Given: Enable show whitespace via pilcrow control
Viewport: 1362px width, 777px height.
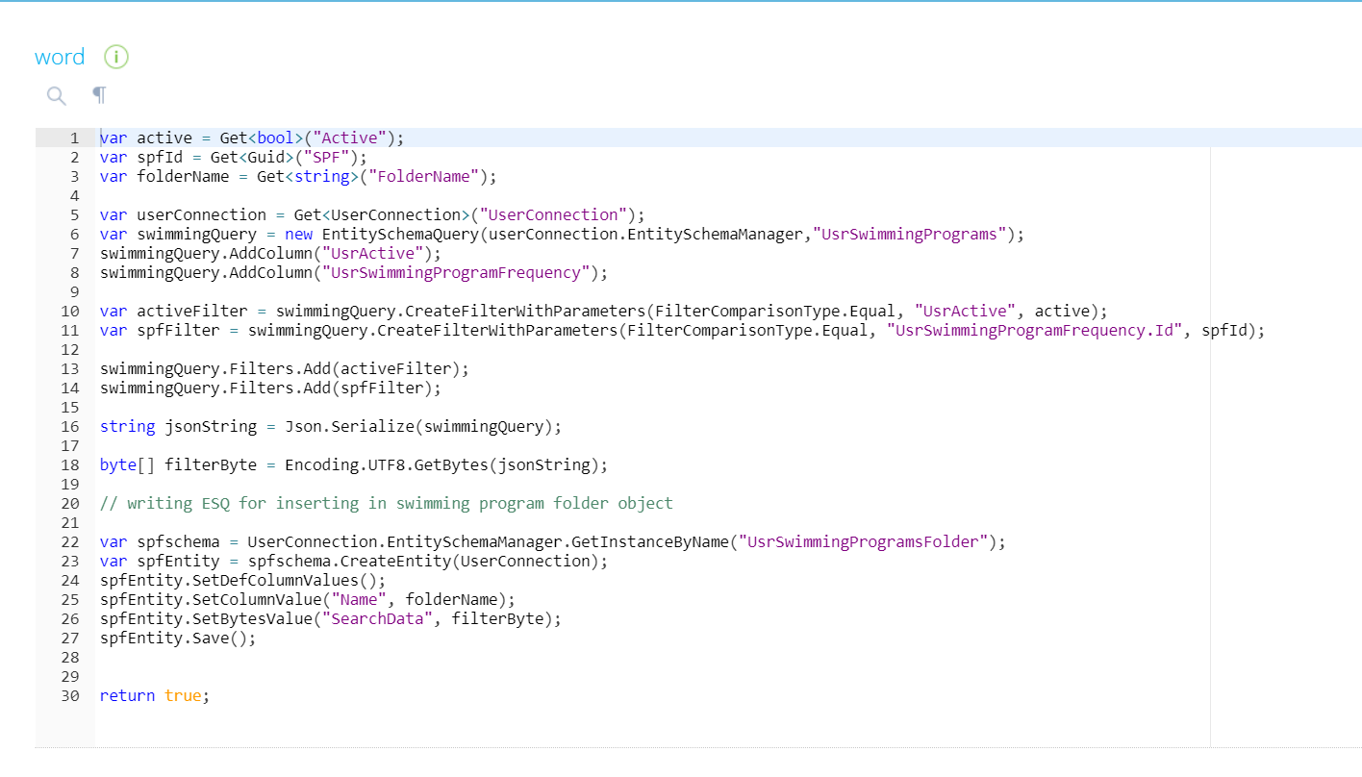Looking at the screenshot, I should [x=97, y=95].
